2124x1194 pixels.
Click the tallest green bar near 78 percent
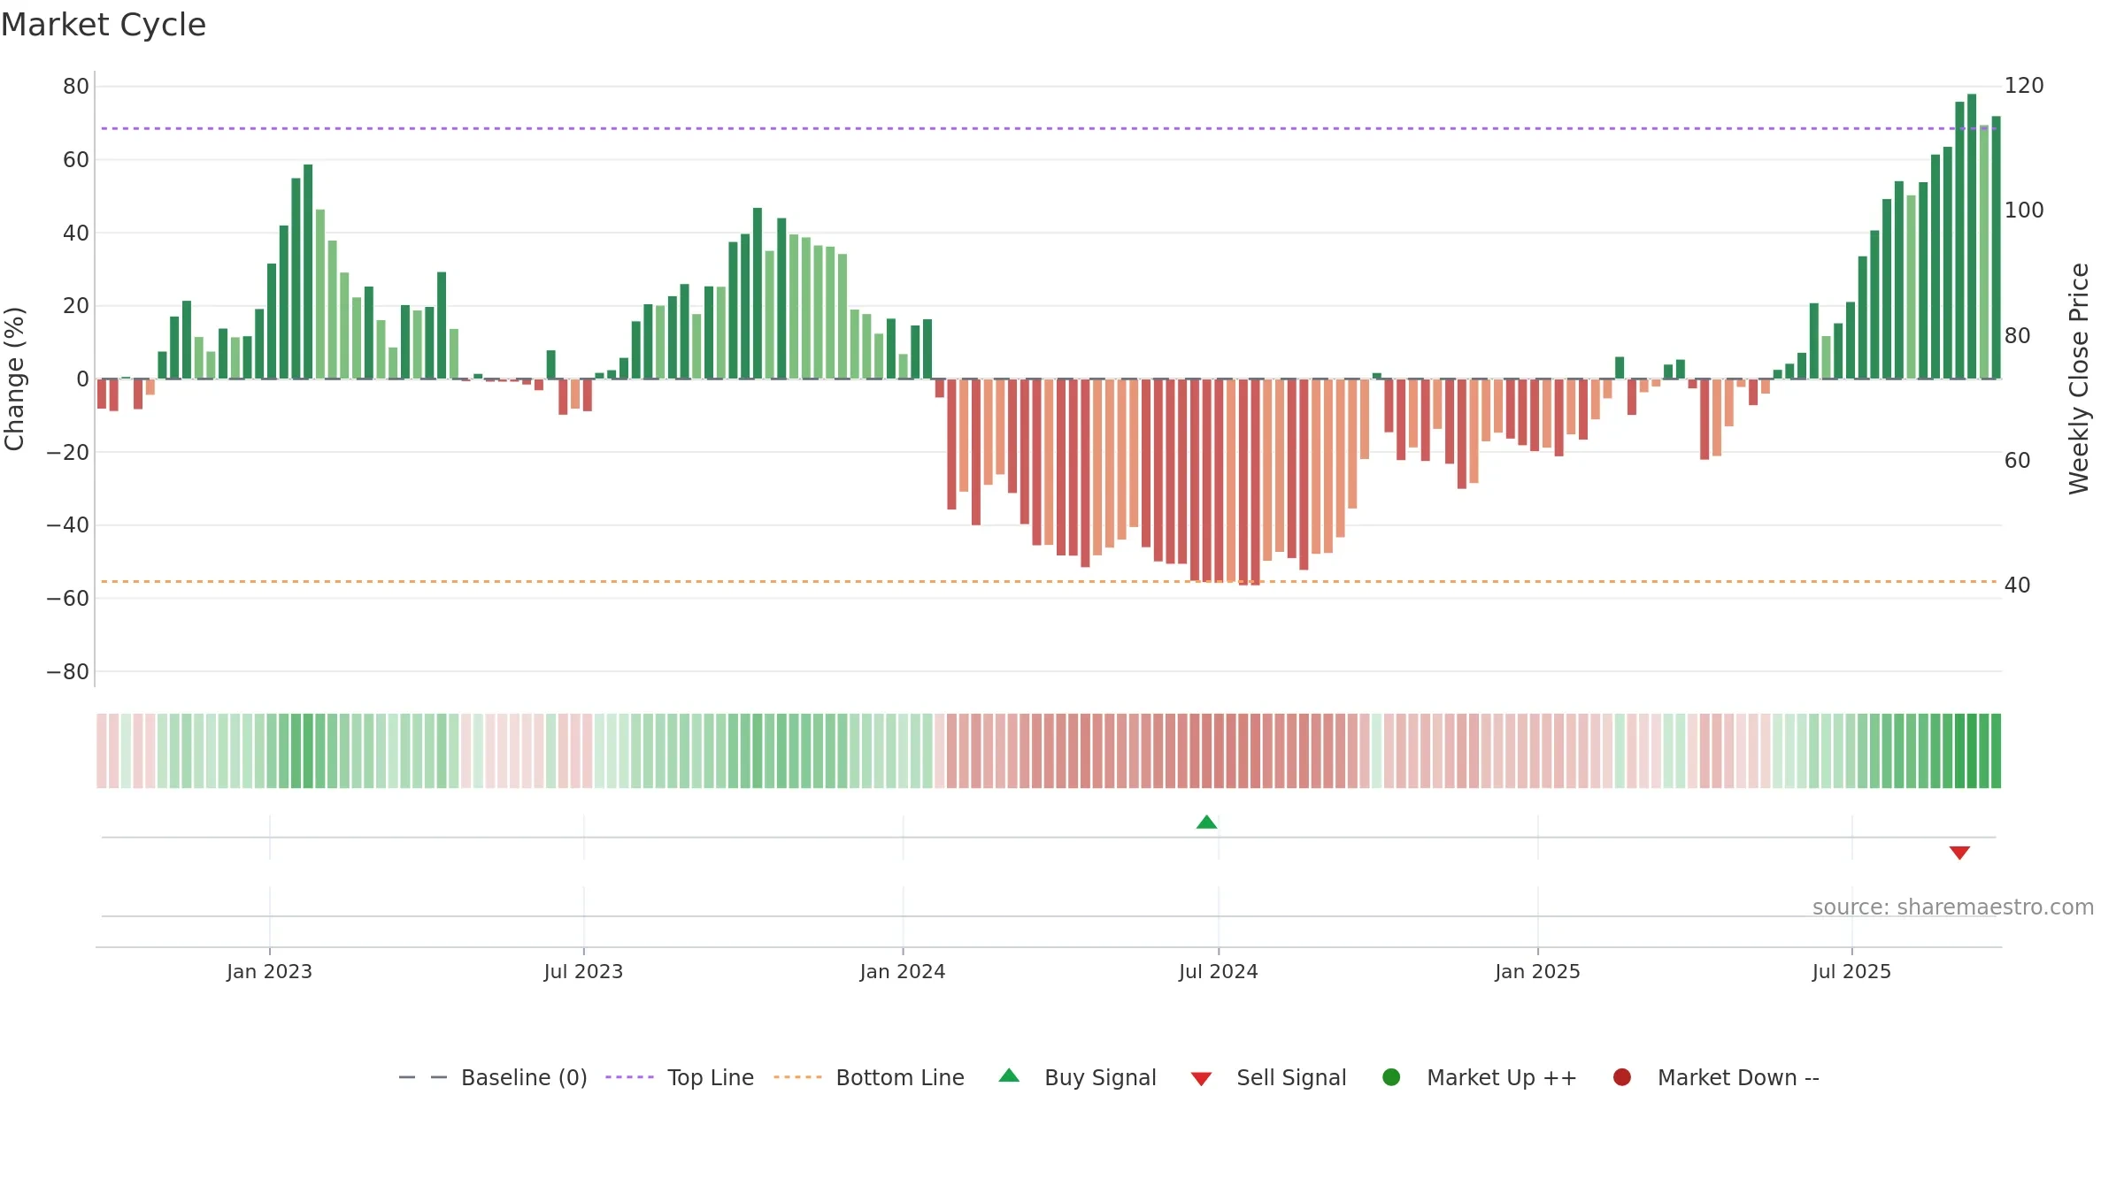[1972, 236]
